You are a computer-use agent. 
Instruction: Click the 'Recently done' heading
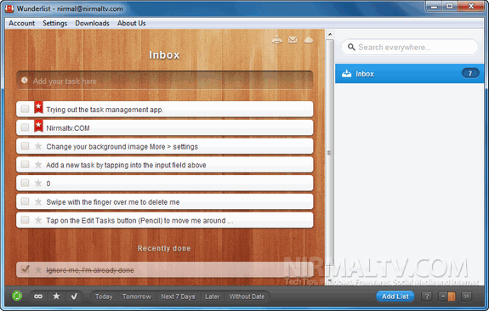click(x=164, y=248)
